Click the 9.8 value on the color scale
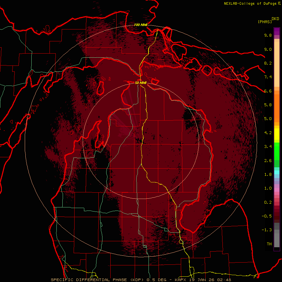Image resolution: width=282 pixels, height=282 pixels. click(268, 35)
